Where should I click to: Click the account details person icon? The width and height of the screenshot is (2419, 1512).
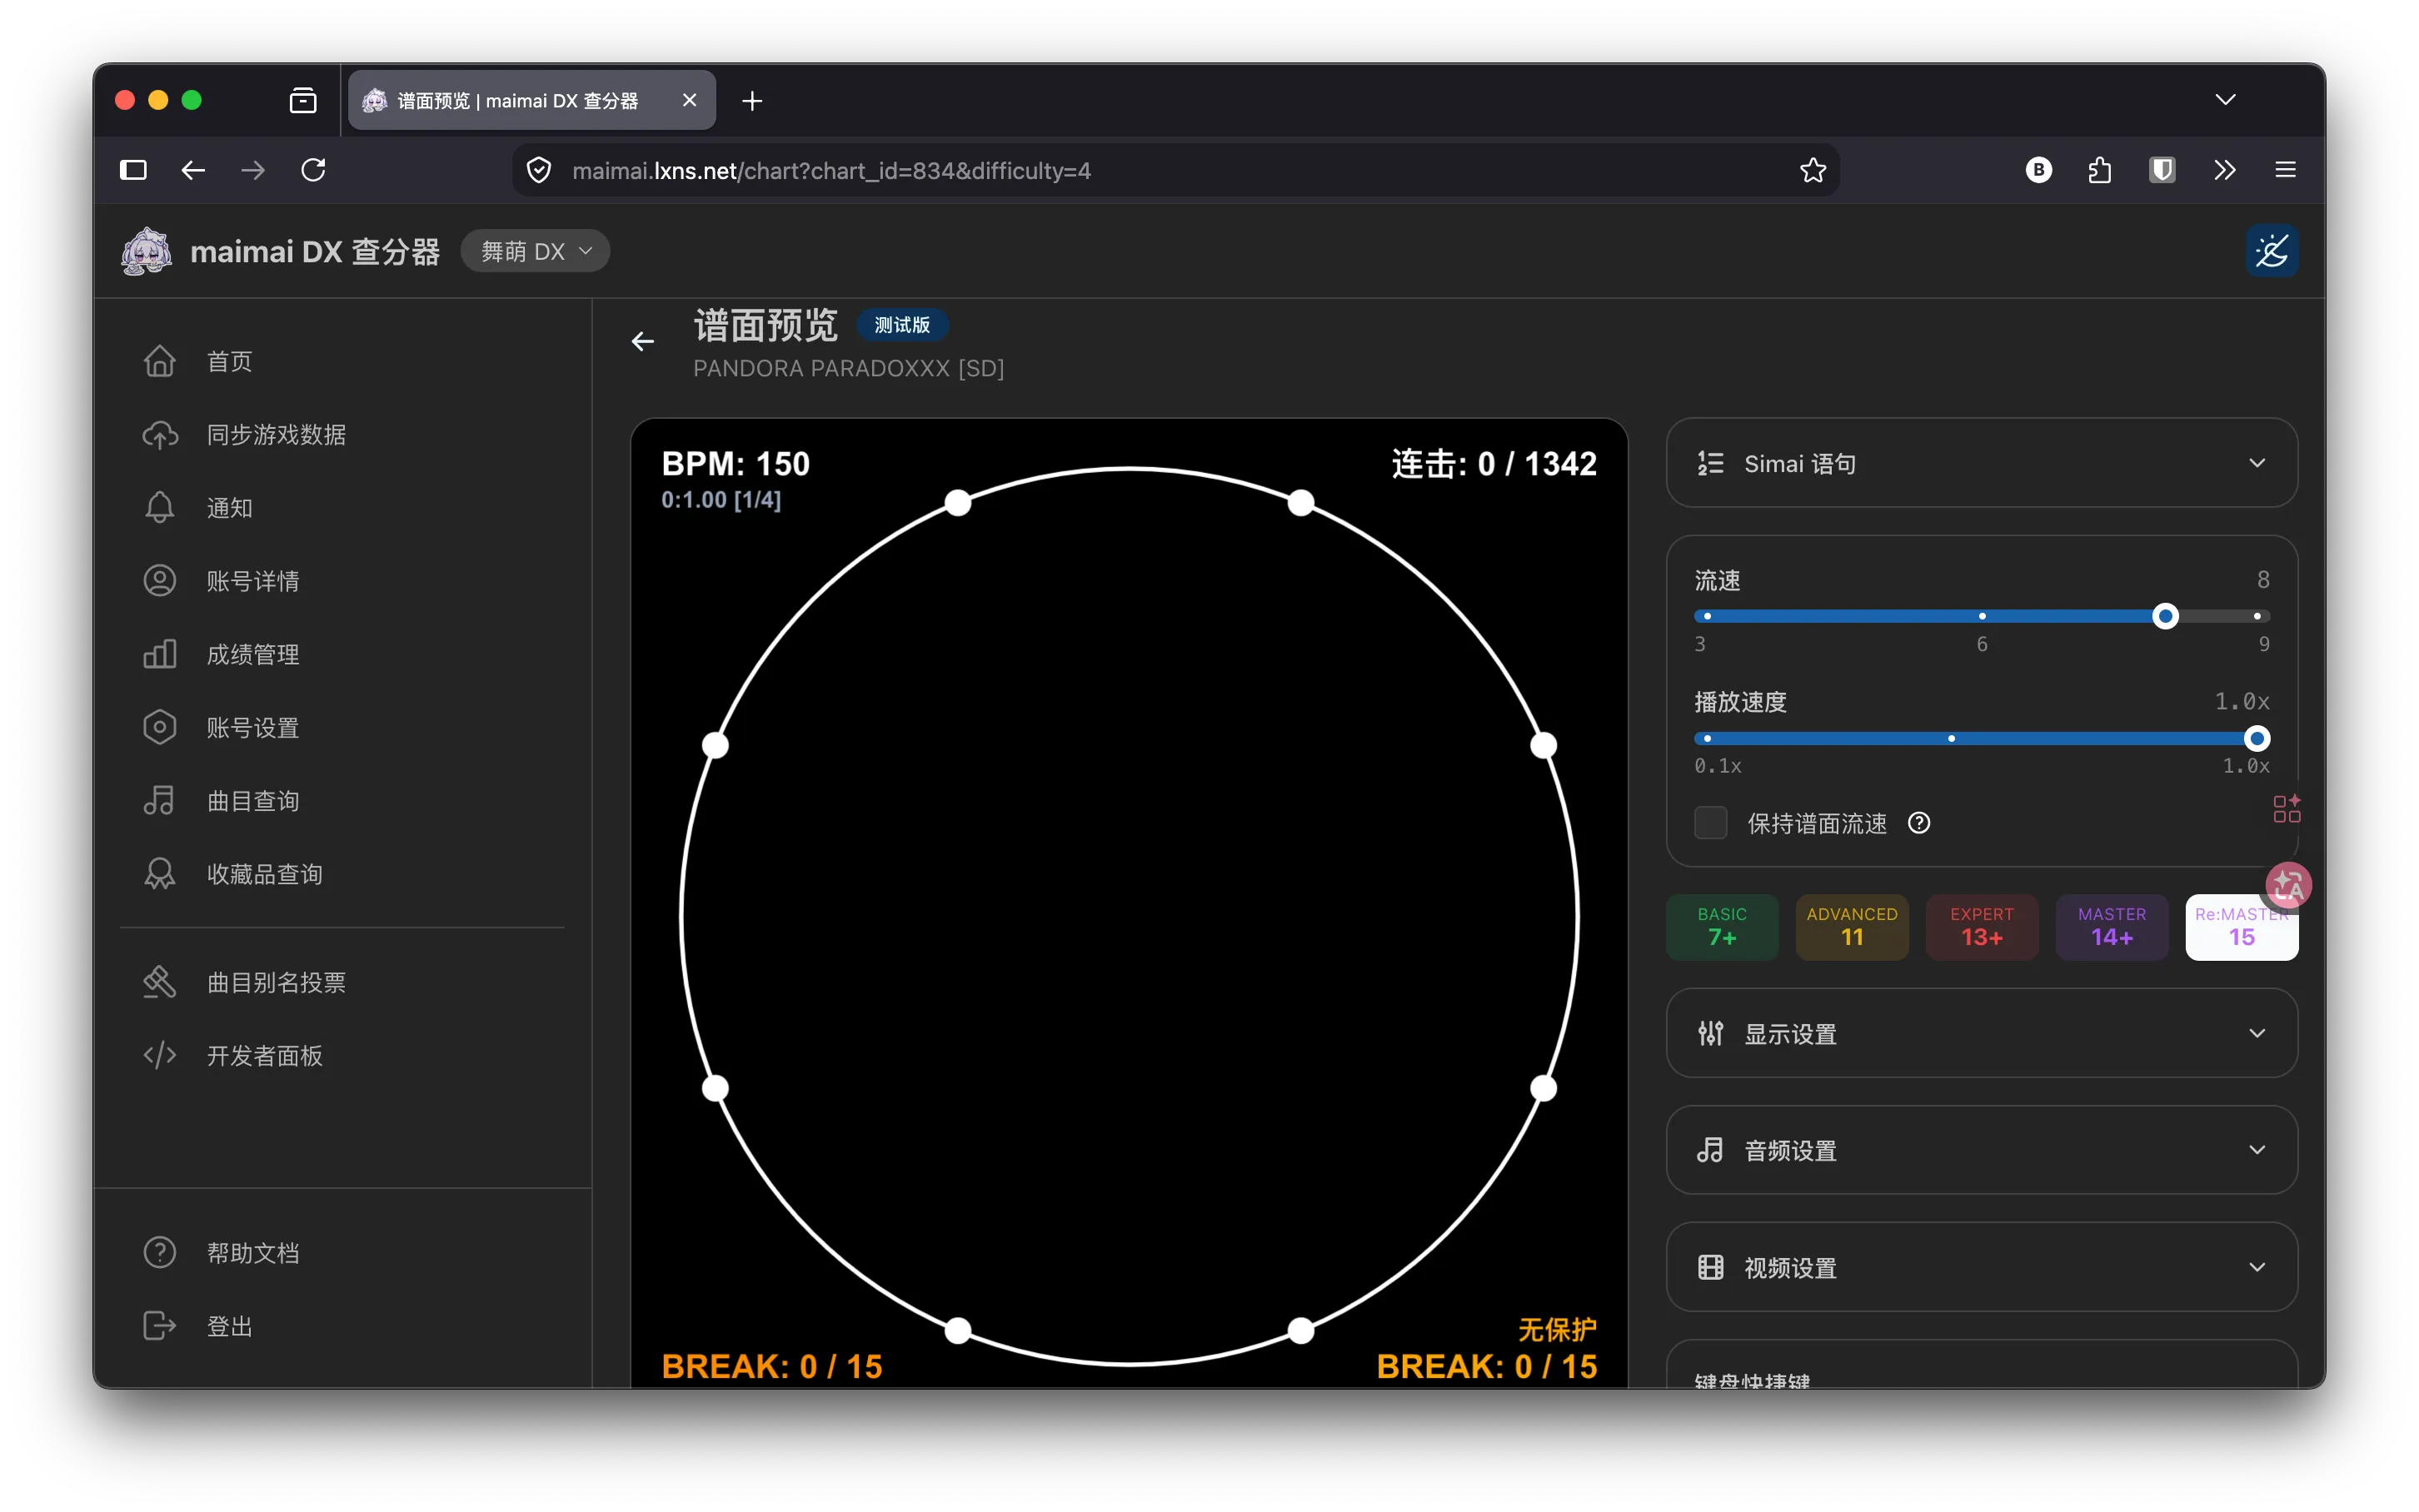(160, 581)
